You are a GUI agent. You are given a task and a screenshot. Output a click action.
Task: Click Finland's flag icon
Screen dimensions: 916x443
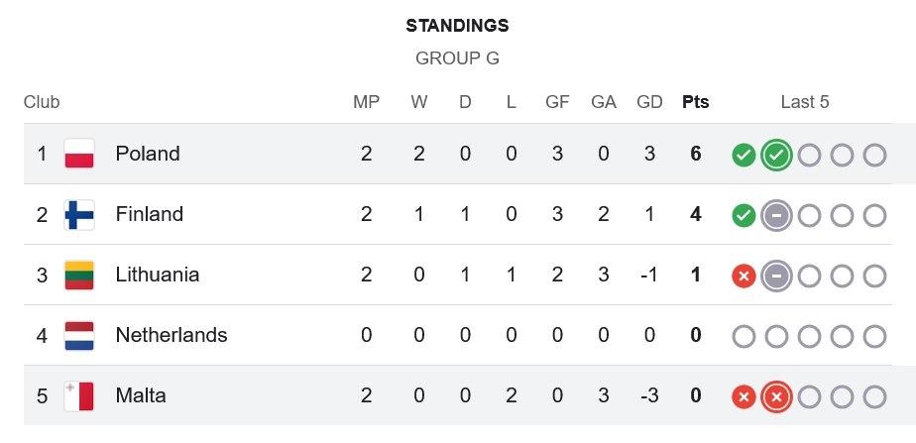click(x=79, y=214)
